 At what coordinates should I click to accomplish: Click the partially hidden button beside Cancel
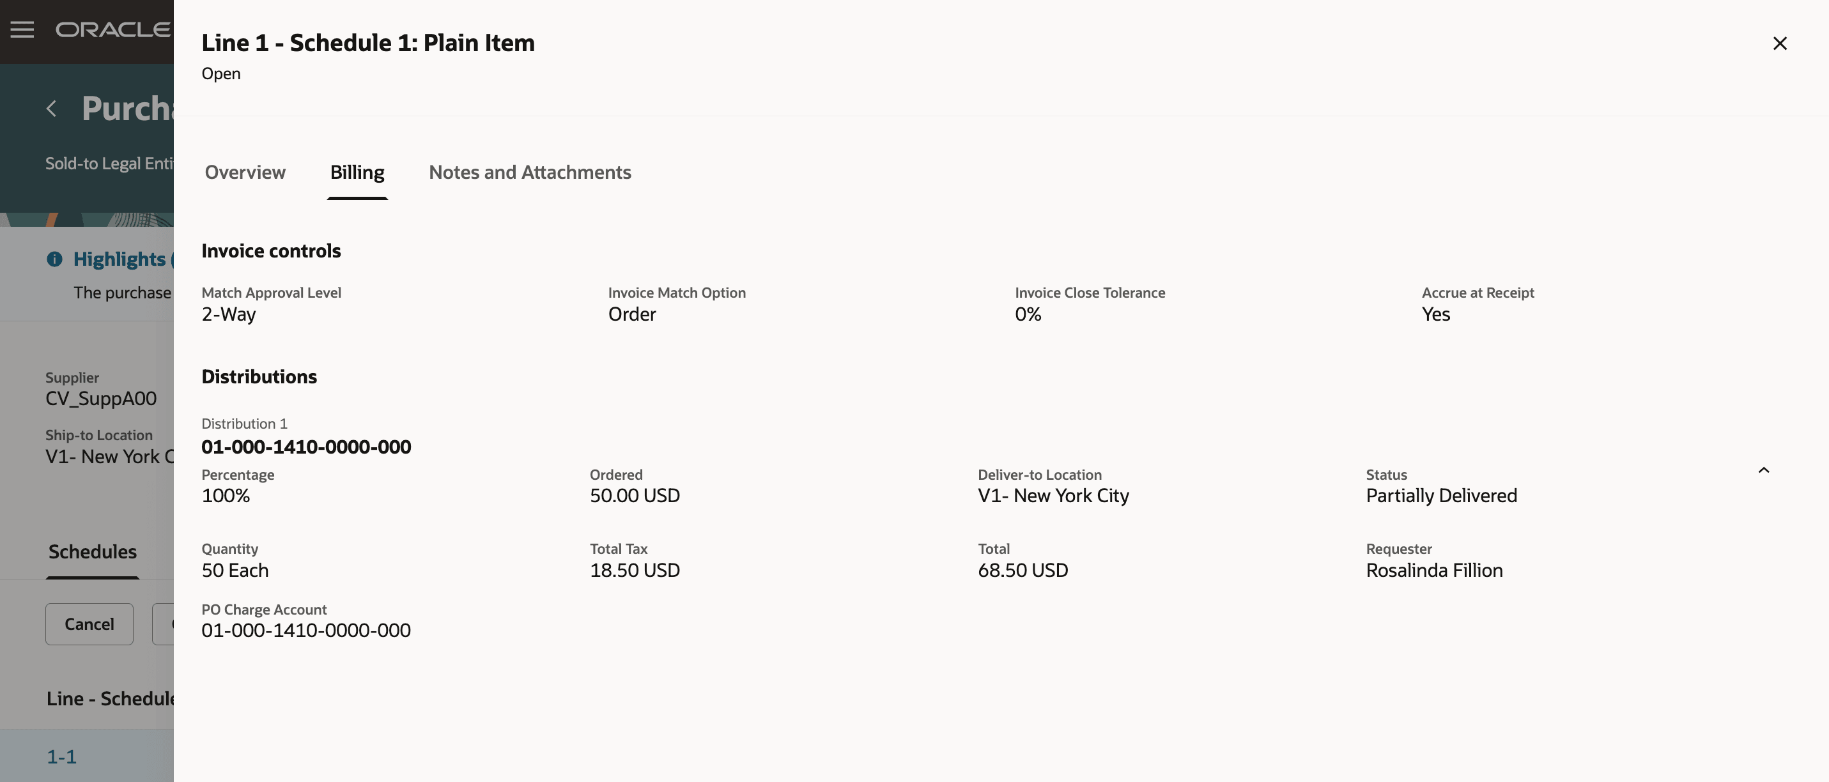pyautogui.click(x=164, y=624)
